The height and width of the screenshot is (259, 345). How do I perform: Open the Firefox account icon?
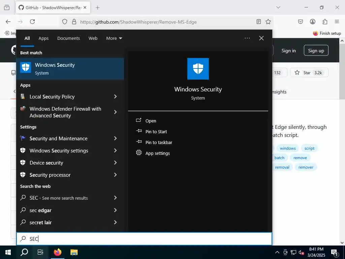tap(313, 22)
